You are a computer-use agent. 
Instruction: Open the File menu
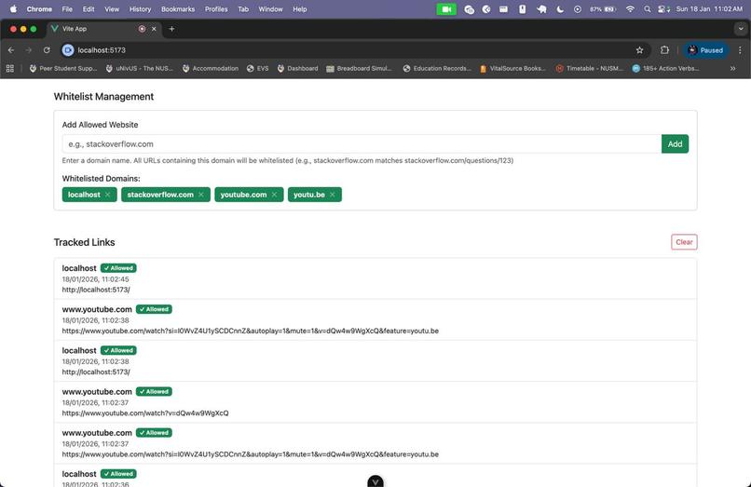pyautogui.click(x=67, y=9)
